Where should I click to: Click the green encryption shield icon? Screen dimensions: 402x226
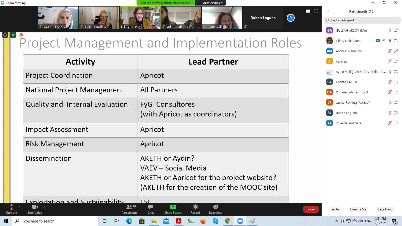pyautogui.click(x=13, y=35)
